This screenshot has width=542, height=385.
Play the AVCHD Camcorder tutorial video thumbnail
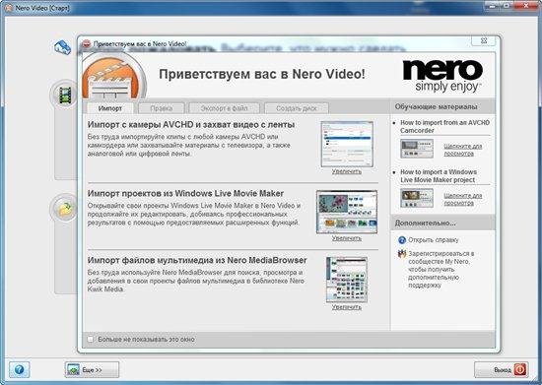pos(417,149)
